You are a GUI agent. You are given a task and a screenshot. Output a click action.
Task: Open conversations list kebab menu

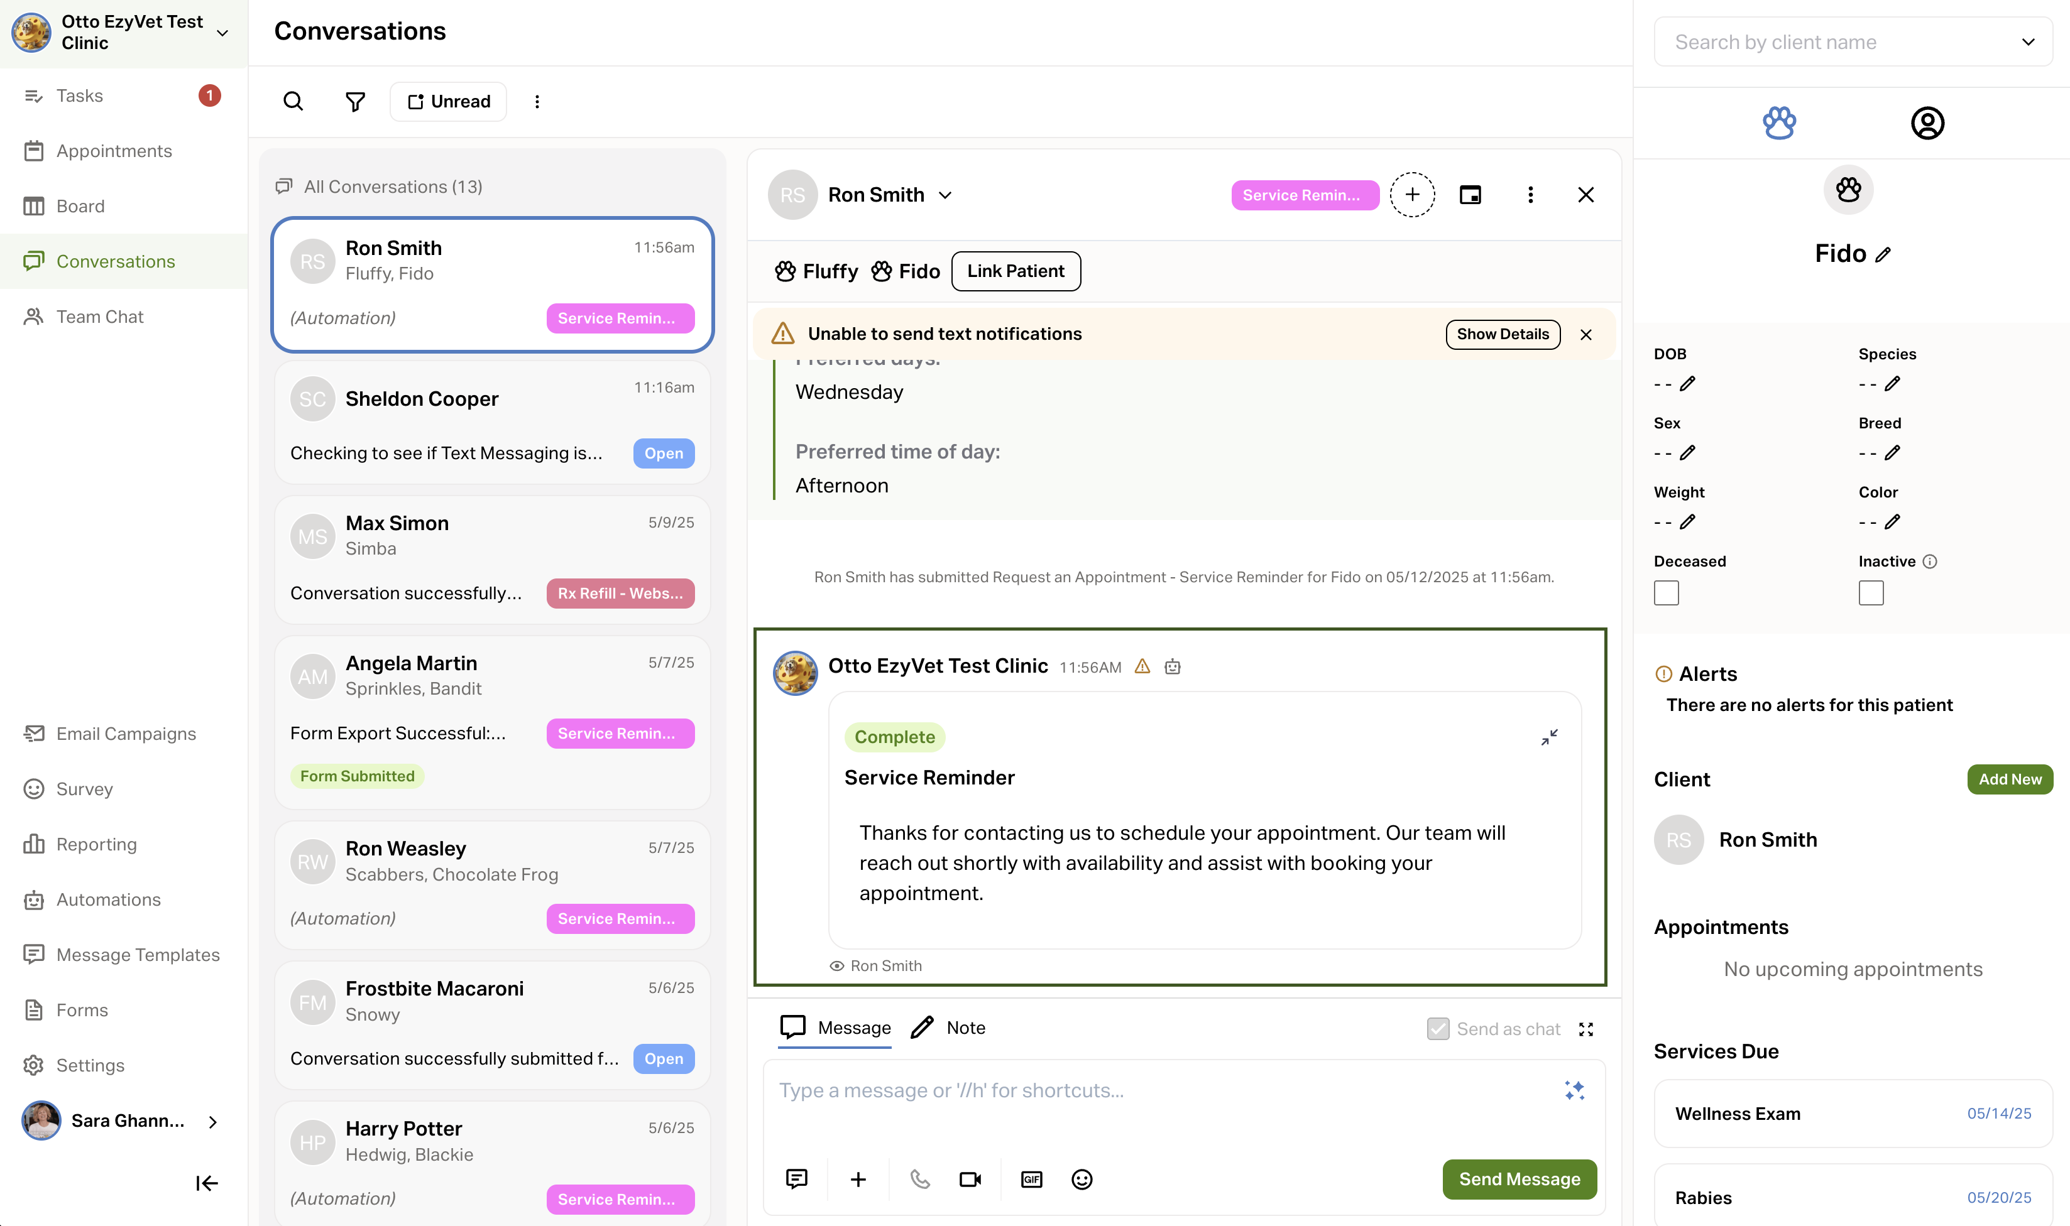click(x=537, y=102)
